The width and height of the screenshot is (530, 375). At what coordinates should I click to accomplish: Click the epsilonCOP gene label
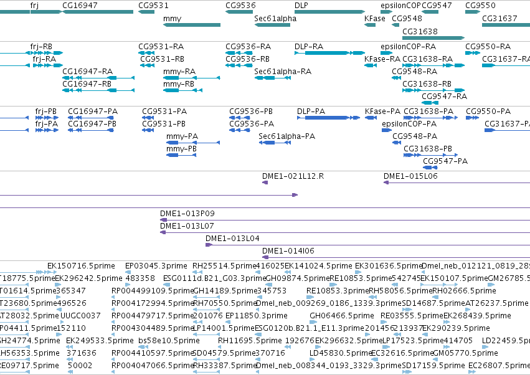pyautogui.click(x=400, y=6)
